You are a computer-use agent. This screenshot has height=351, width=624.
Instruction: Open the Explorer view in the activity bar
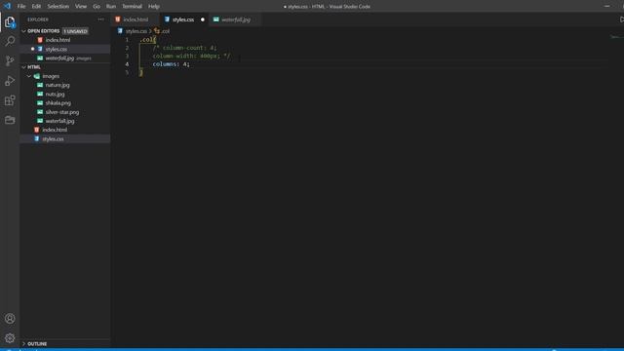(x=10, y=21)
